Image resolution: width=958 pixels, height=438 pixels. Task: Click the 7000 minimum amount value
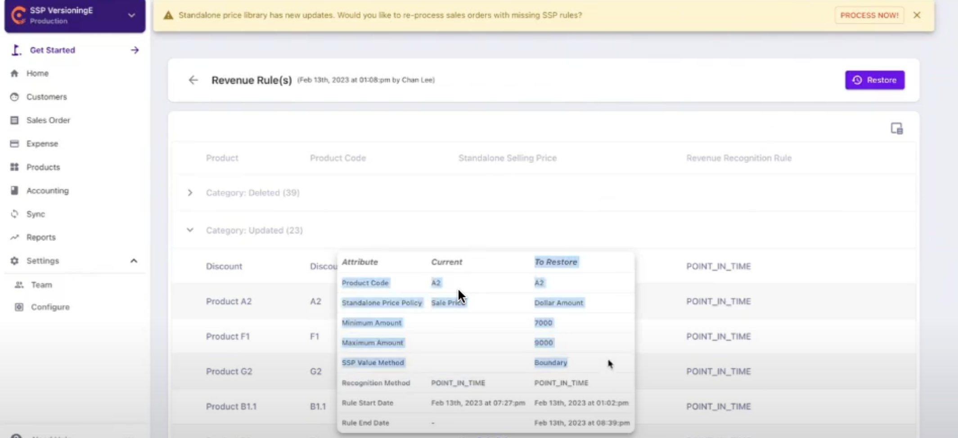click(543, 322)
